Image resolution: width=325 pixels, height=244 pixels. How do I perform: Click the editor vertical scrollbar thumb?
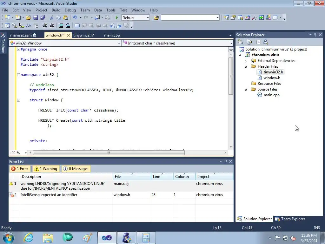[x=231, y=76]
